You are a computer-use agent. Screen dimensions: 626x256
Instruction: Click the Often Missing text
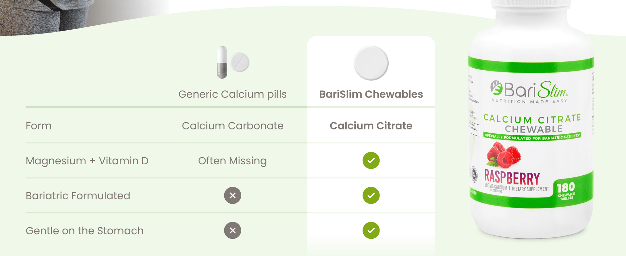pos(232,161)
